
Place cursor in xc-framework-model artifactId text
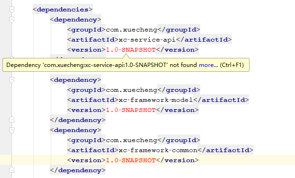pos(156,100)
